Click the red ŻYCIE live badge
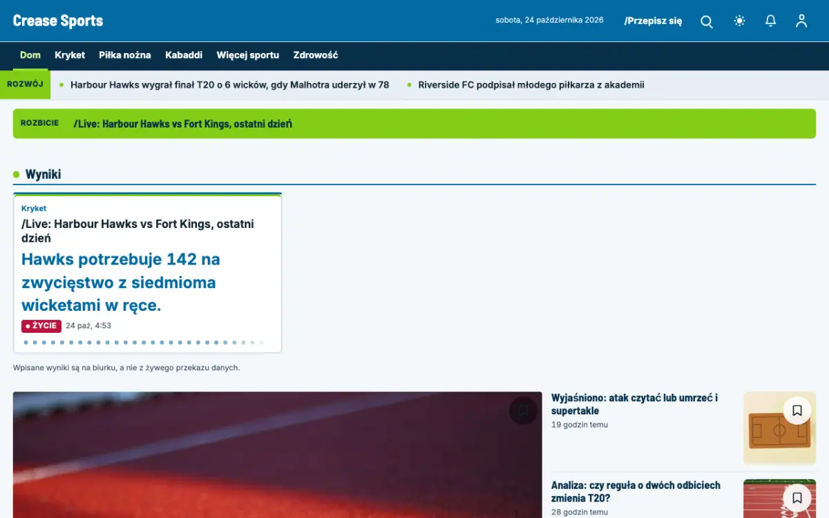 41,326
